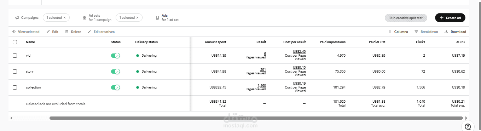The width and height of the screenshot is (481, 131).
Task: Click Run creative split test
Action: [x=406, y=18]
